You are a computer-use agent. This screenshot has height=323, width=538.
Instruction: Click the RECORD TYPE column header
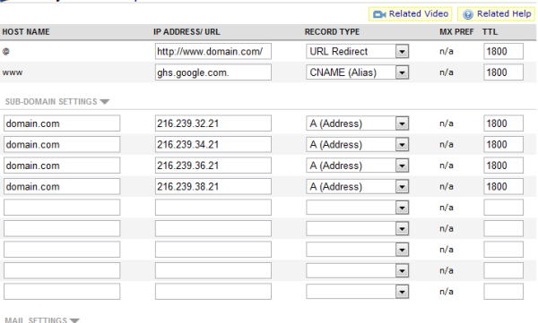click(332, 32)
